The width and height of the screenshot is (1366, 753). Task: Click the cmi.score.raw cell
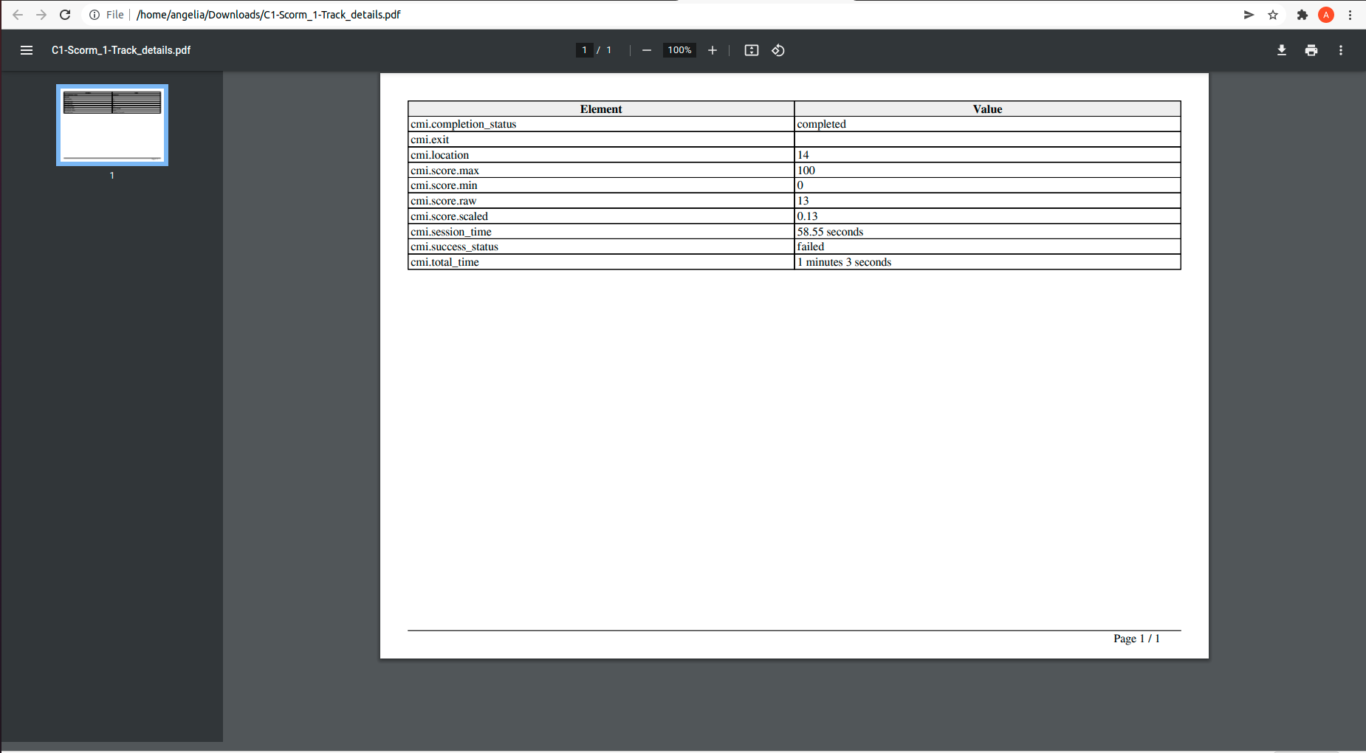(x=601, y=201)
